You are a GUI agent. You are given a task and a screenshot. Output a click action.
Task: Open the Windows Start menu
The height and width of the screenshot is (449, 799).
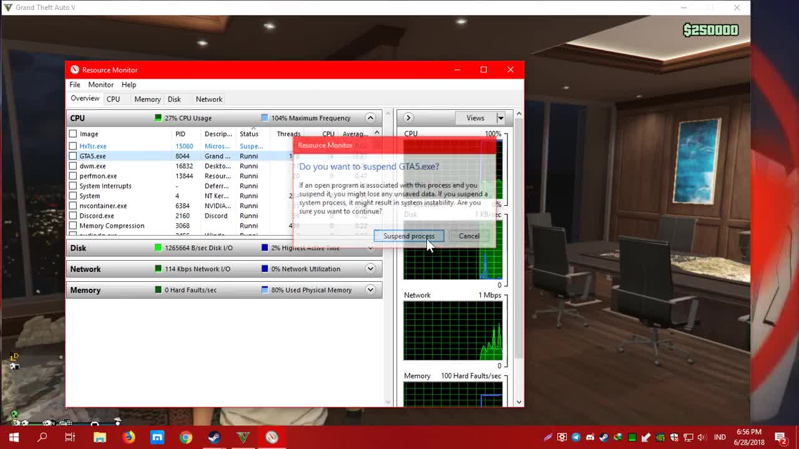pyautogui.click(x=14, y=437)
